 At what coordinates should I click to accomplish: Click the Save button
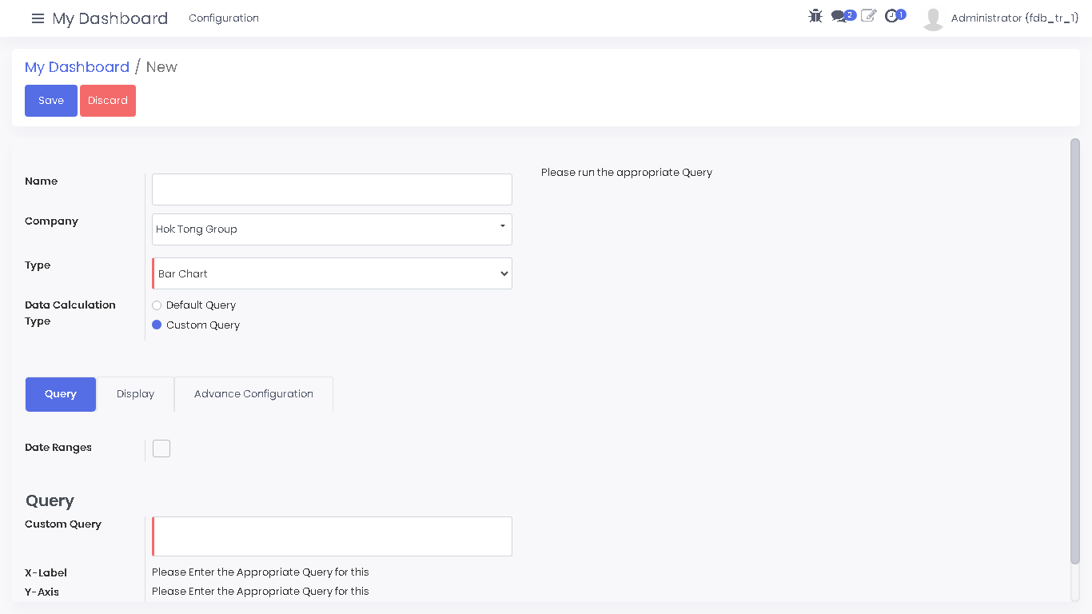[51, 101]
